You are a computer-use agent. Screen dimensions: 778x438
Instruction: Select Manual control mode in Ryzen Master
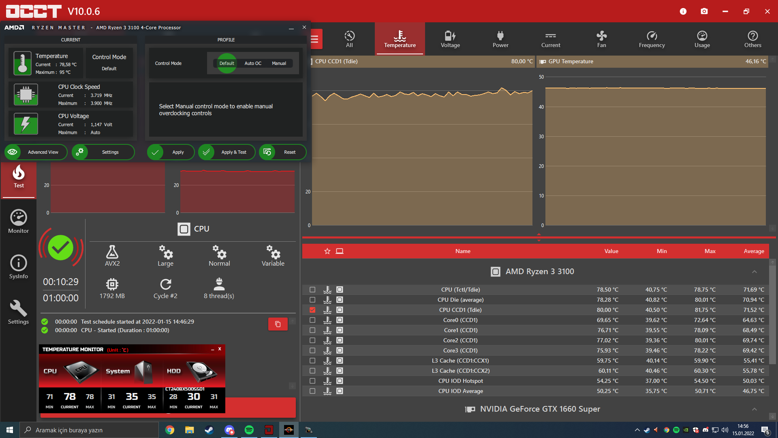click(279, 63)
